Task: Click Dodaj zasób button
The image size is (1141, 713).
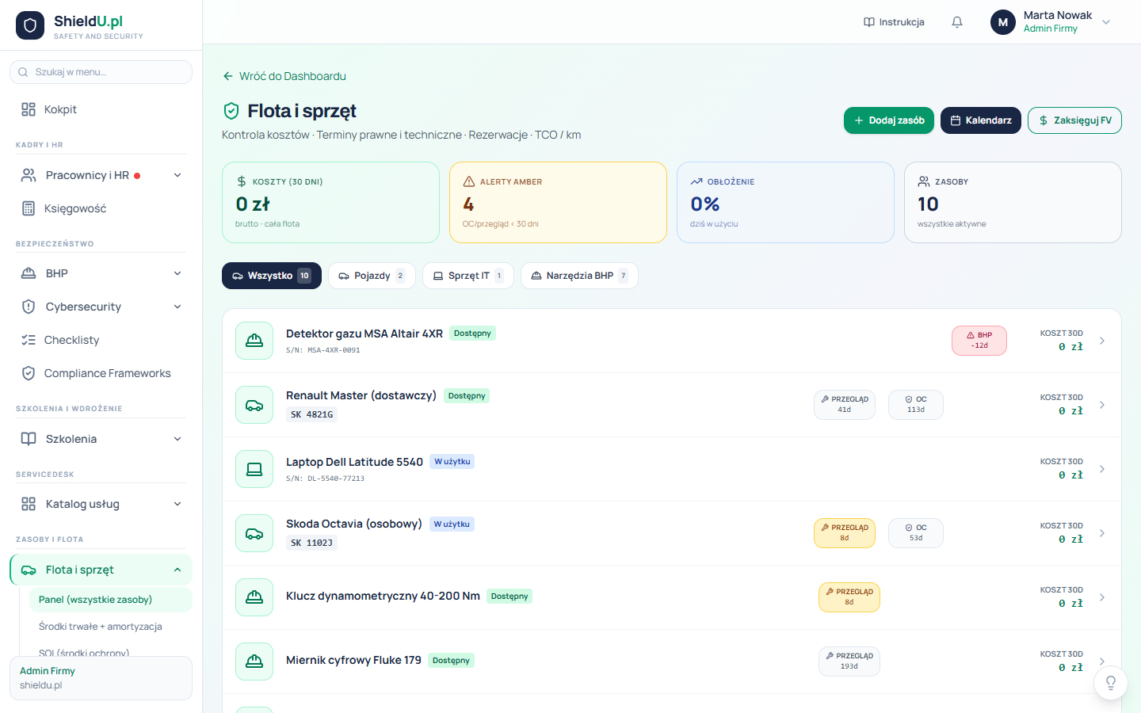Action: [889, 120]
